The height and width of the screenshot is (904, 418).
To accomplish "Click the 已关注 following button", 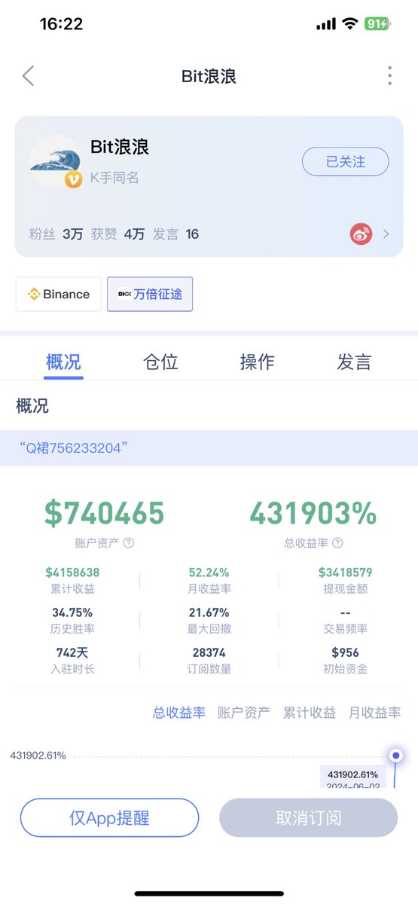I will (346, 162).
